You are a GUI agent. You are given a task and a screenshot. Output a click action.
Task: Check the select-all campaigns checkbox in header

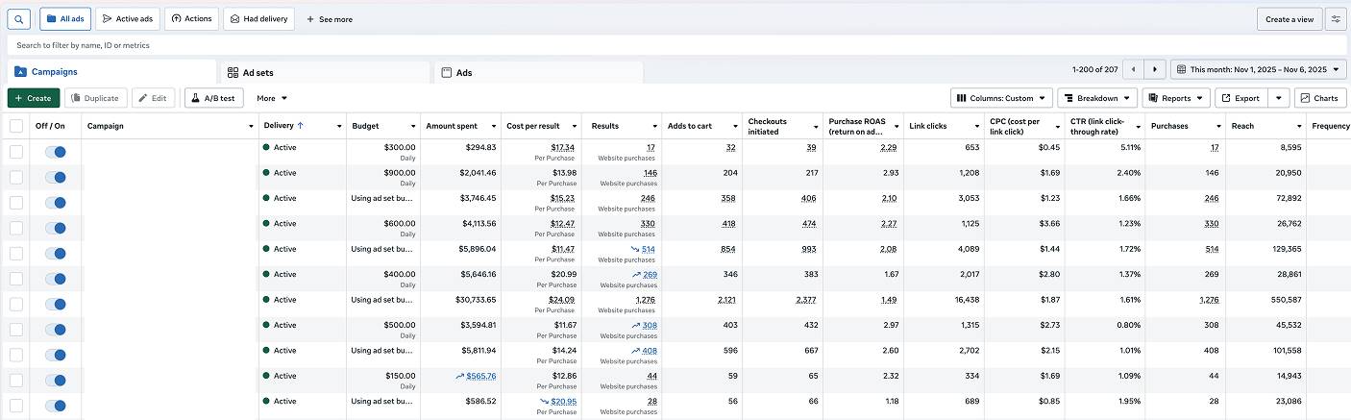click(16, 126)
